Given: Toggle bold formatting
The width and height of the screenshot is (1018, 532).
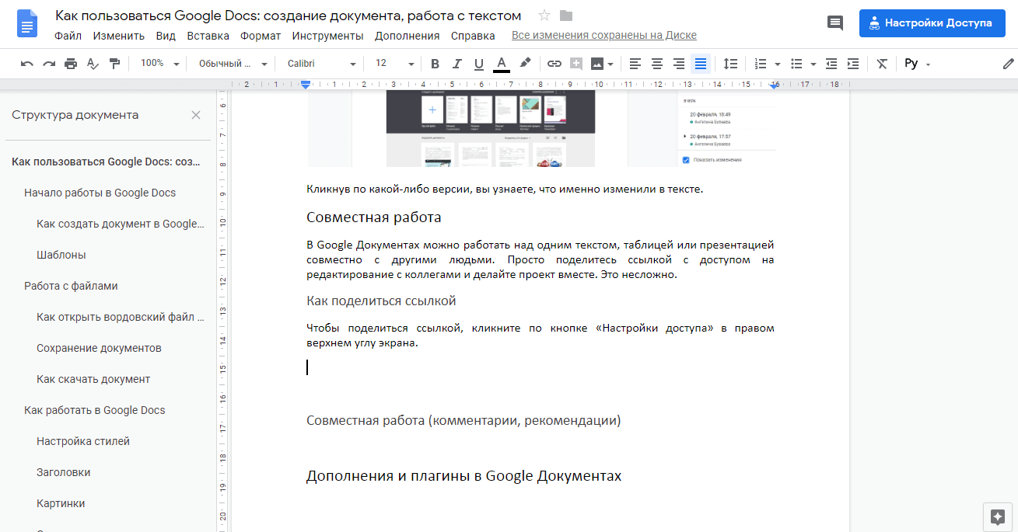Looking at the screenshot, I should [435, 64].
